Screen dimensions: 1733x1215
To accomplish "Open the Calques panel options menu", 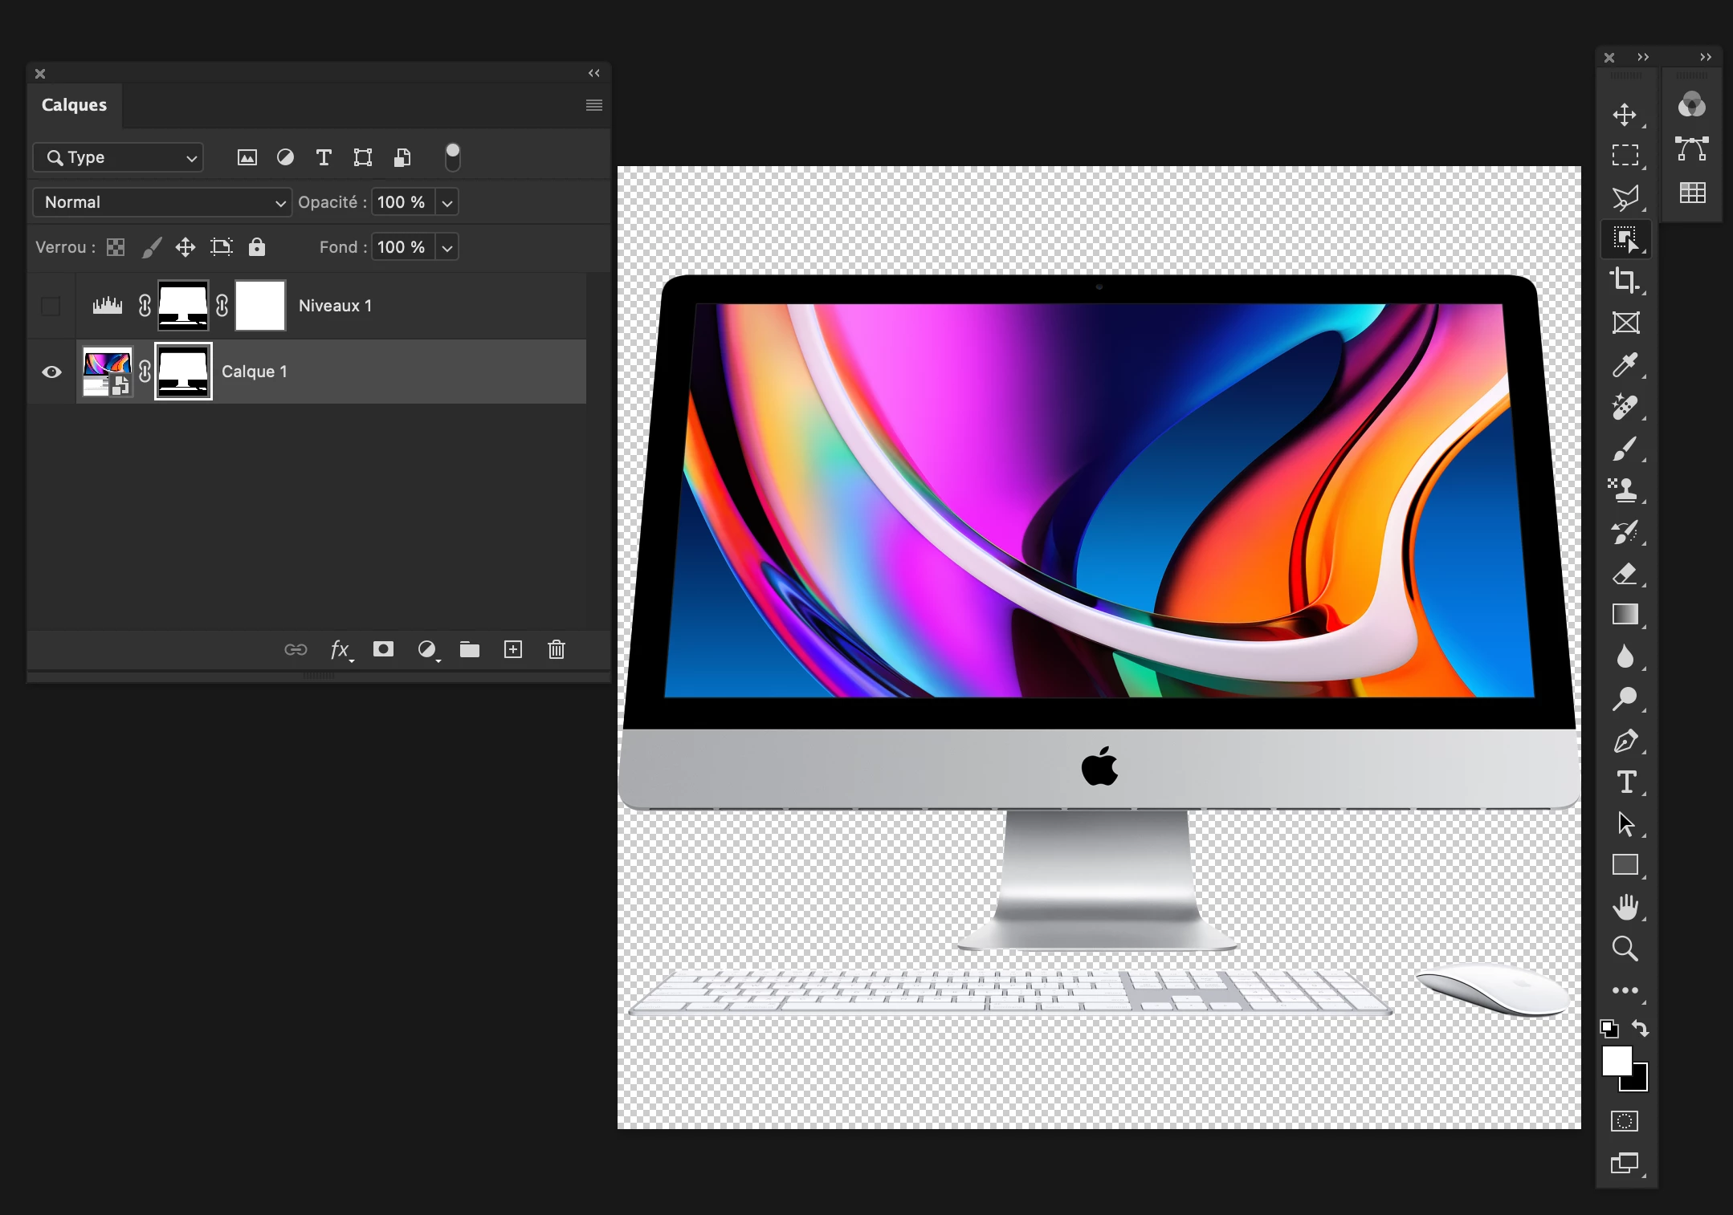I will [x=593, y=105].
